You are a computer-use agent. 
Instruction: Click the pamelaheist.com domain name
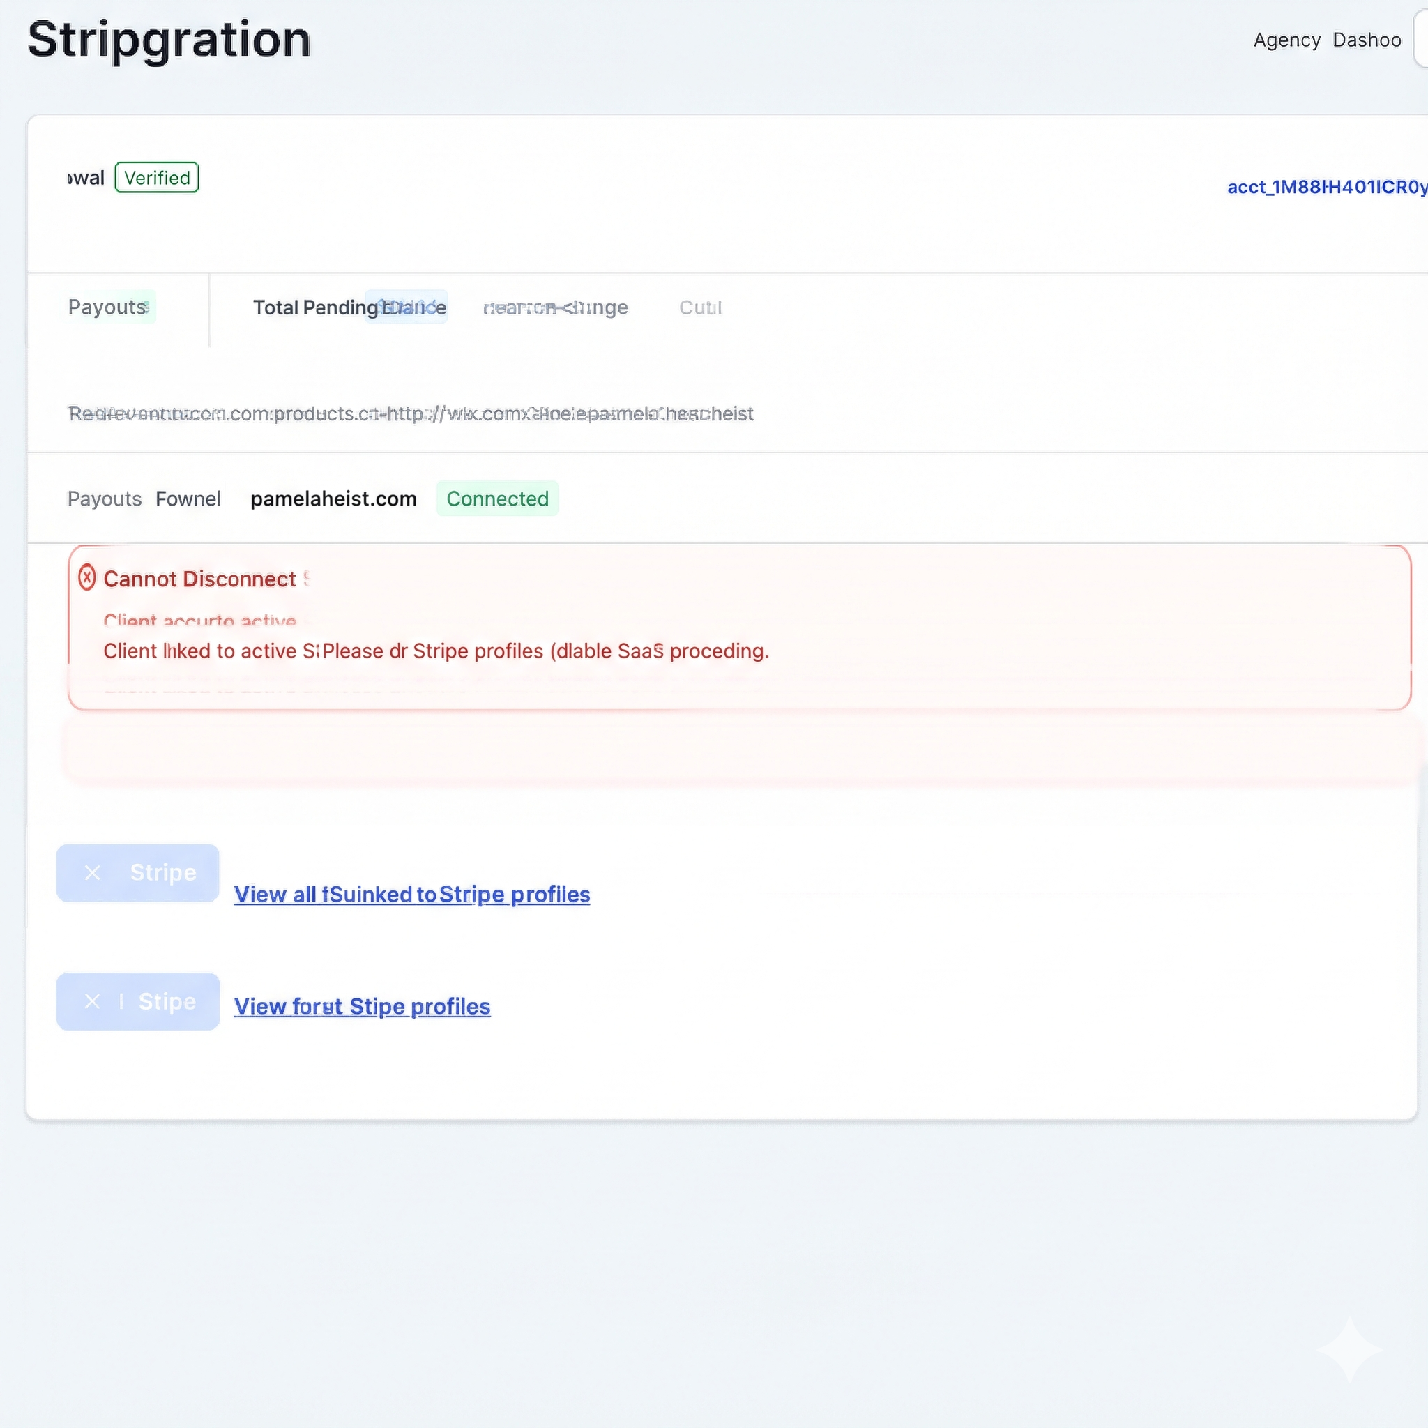333,499
